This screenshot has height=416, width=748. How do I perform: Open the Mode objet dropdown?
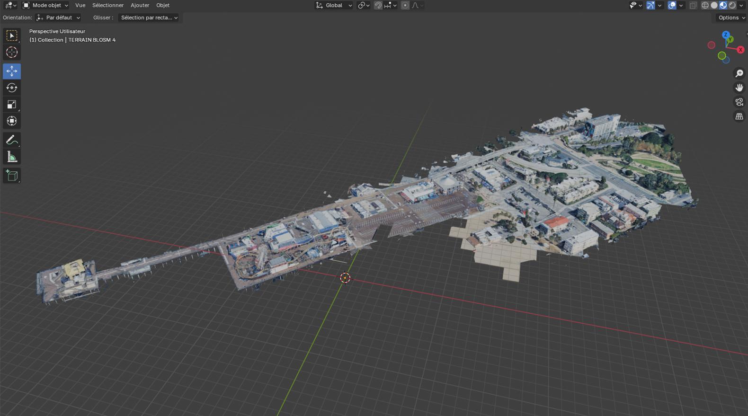coord(45,5)
